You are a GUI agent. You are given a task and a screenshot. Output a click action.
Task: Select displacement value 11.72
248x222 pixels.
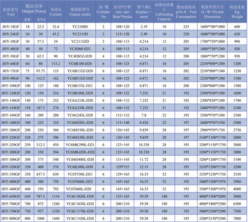tap(144, 160)
